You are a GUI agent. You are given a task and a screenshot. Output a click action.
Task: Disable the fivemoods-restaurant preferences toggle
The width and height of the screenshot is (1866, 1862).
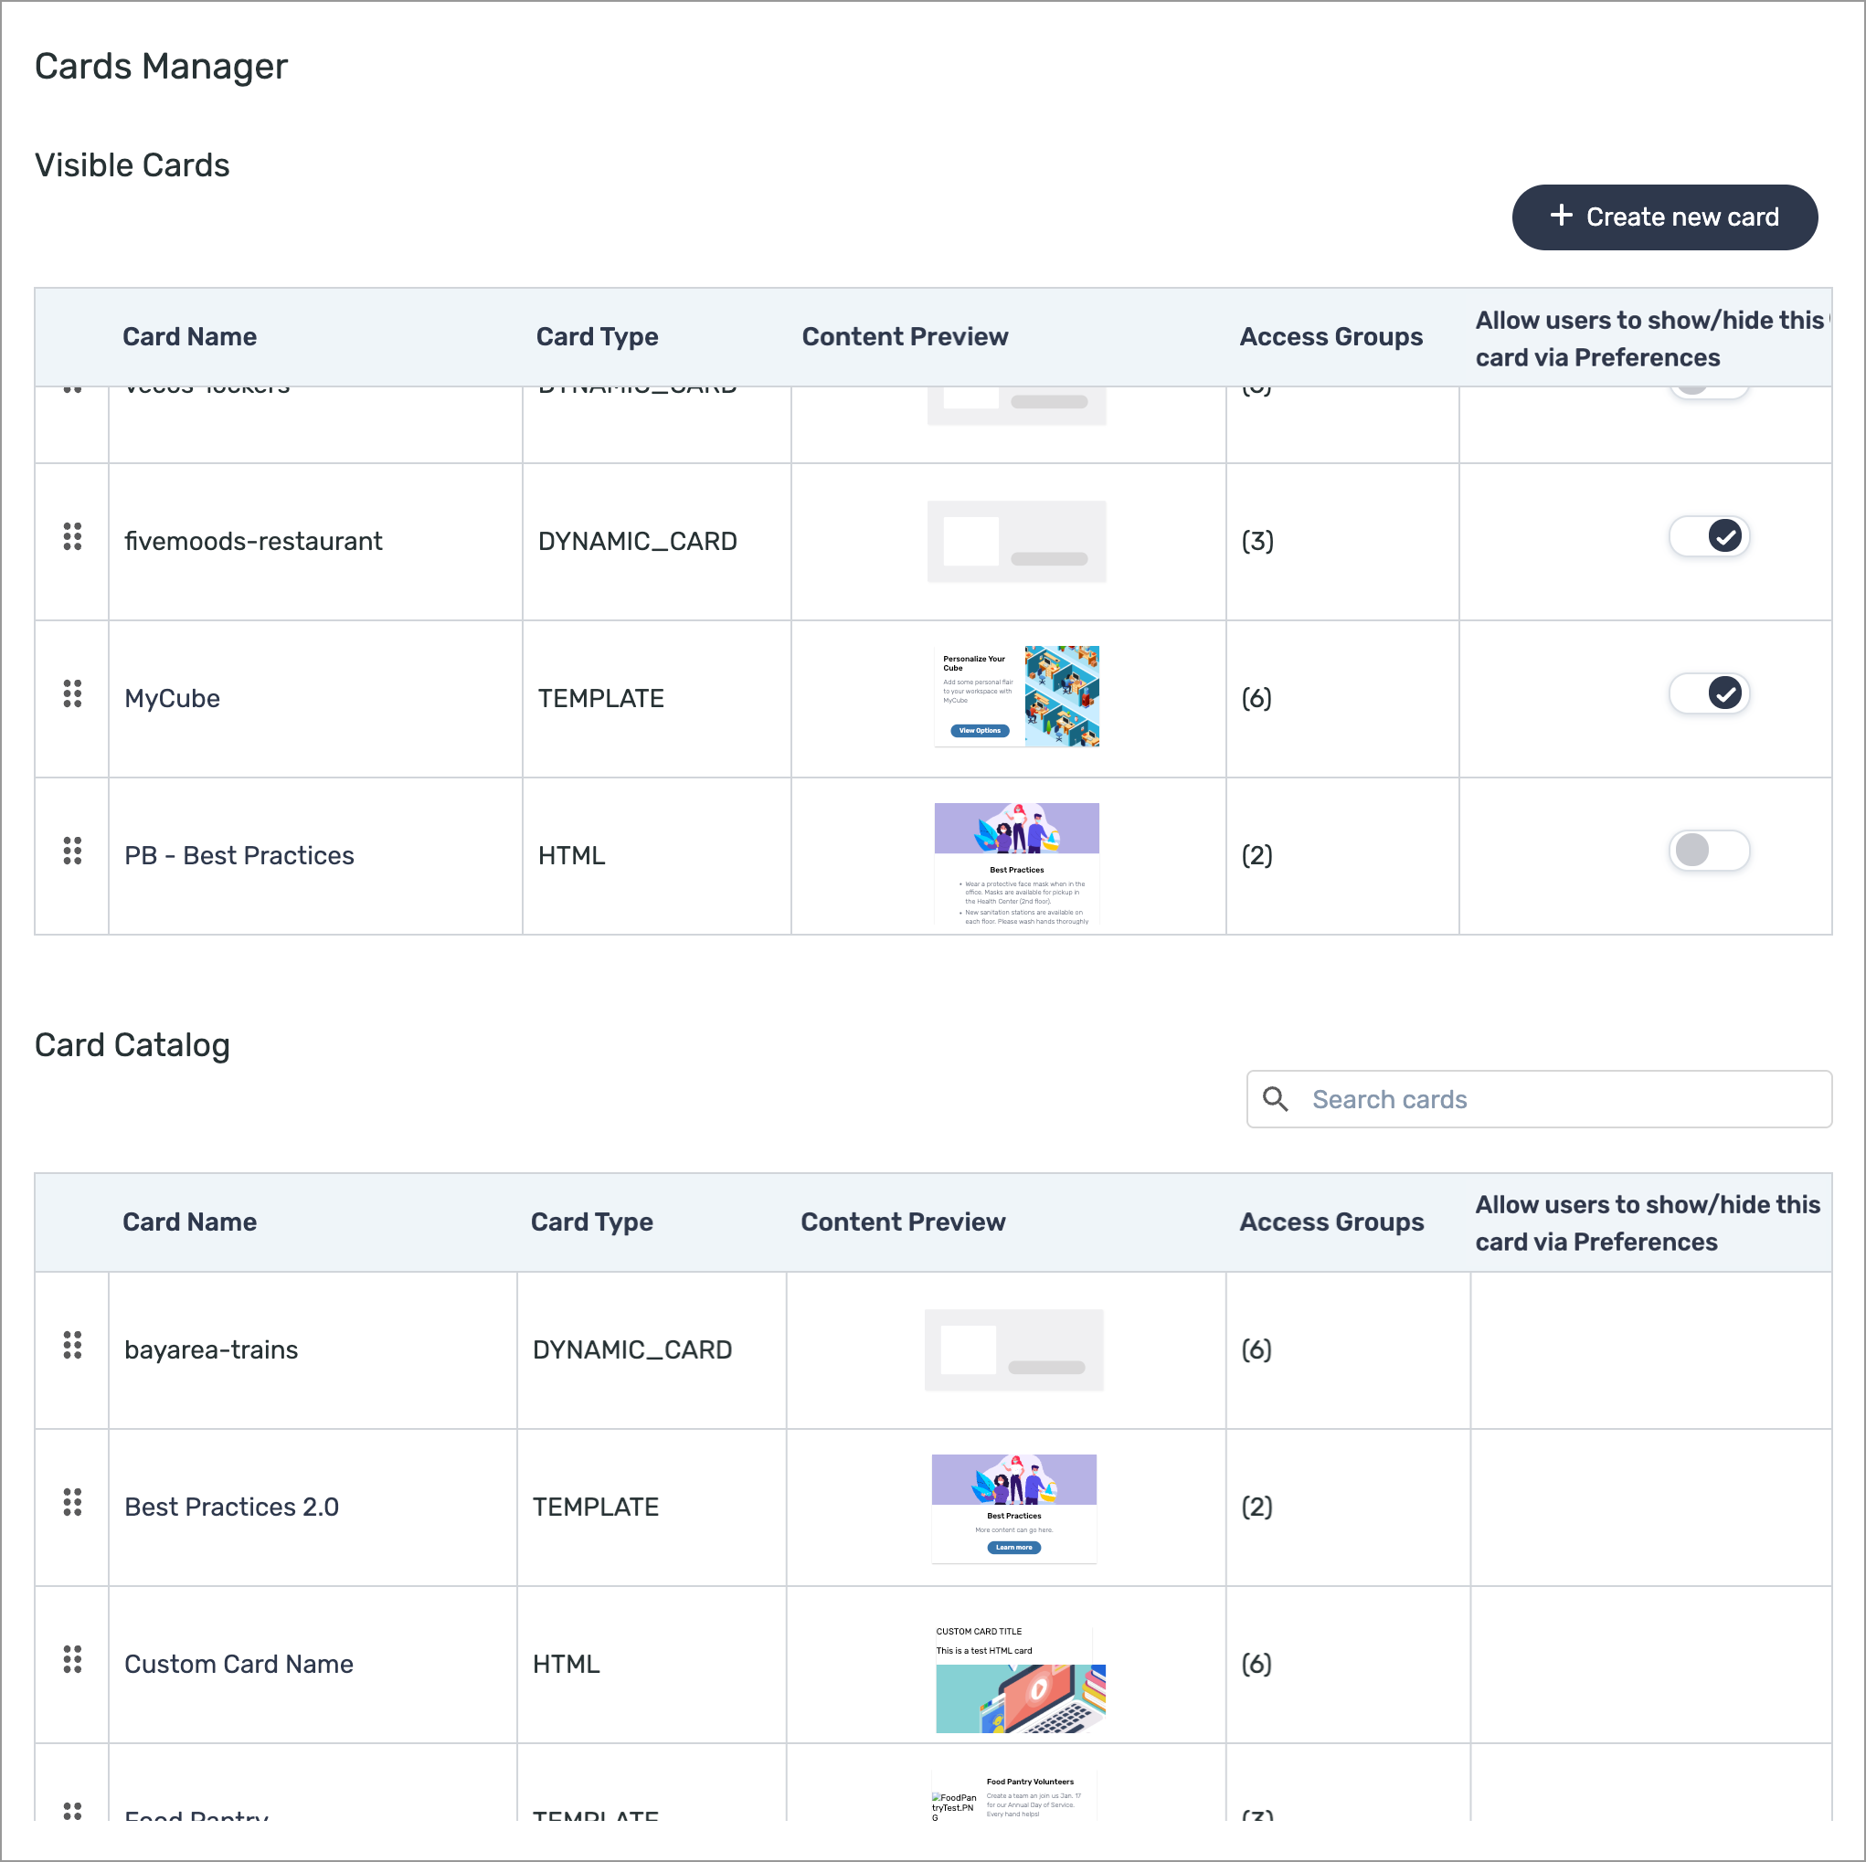pyautogui.click(x=1709, y=536)
